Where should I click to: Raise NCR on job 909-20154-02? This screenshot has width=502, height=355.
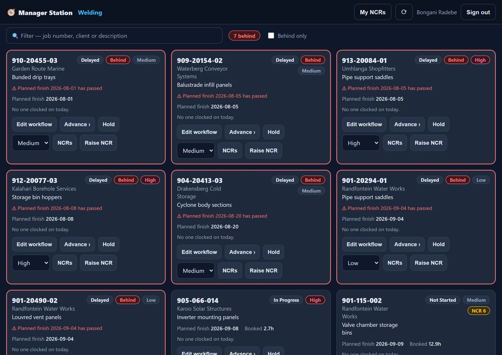click(x=264, y=151)
